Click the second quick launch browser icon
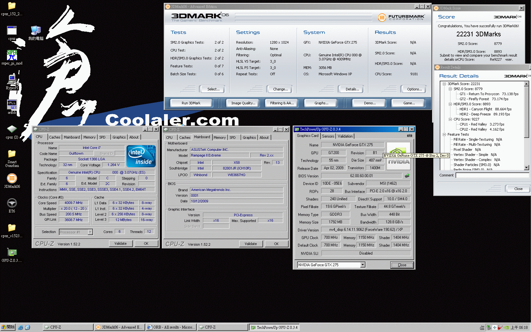Screen dimensions: 531x332 (27, 327)
